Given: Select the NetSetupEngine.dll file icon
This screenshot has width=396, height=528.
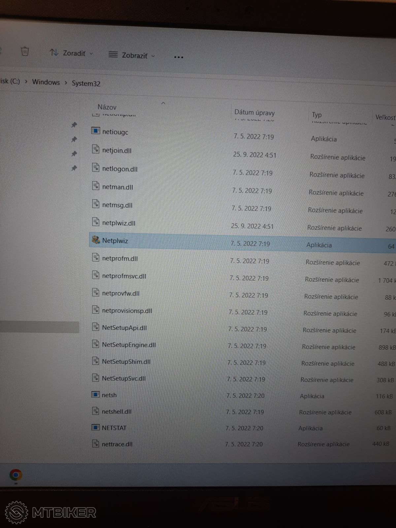Looking at the screenshot, I should point(95,344).
